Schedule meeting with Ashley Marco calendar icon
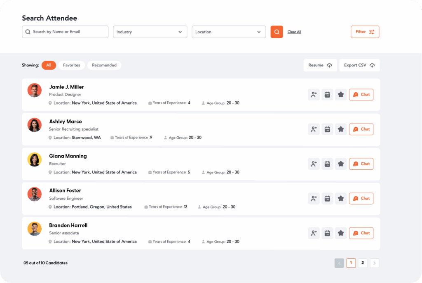The width and height of the screenshot is (422, 283). point(327,129)
